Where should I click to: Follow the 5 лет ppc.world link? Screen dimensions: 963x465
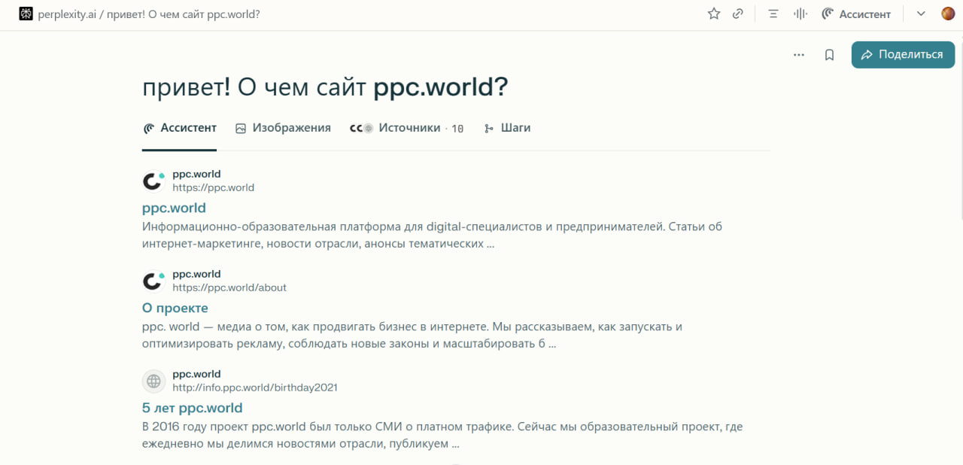pyautogui.click(x=192, y=407)
